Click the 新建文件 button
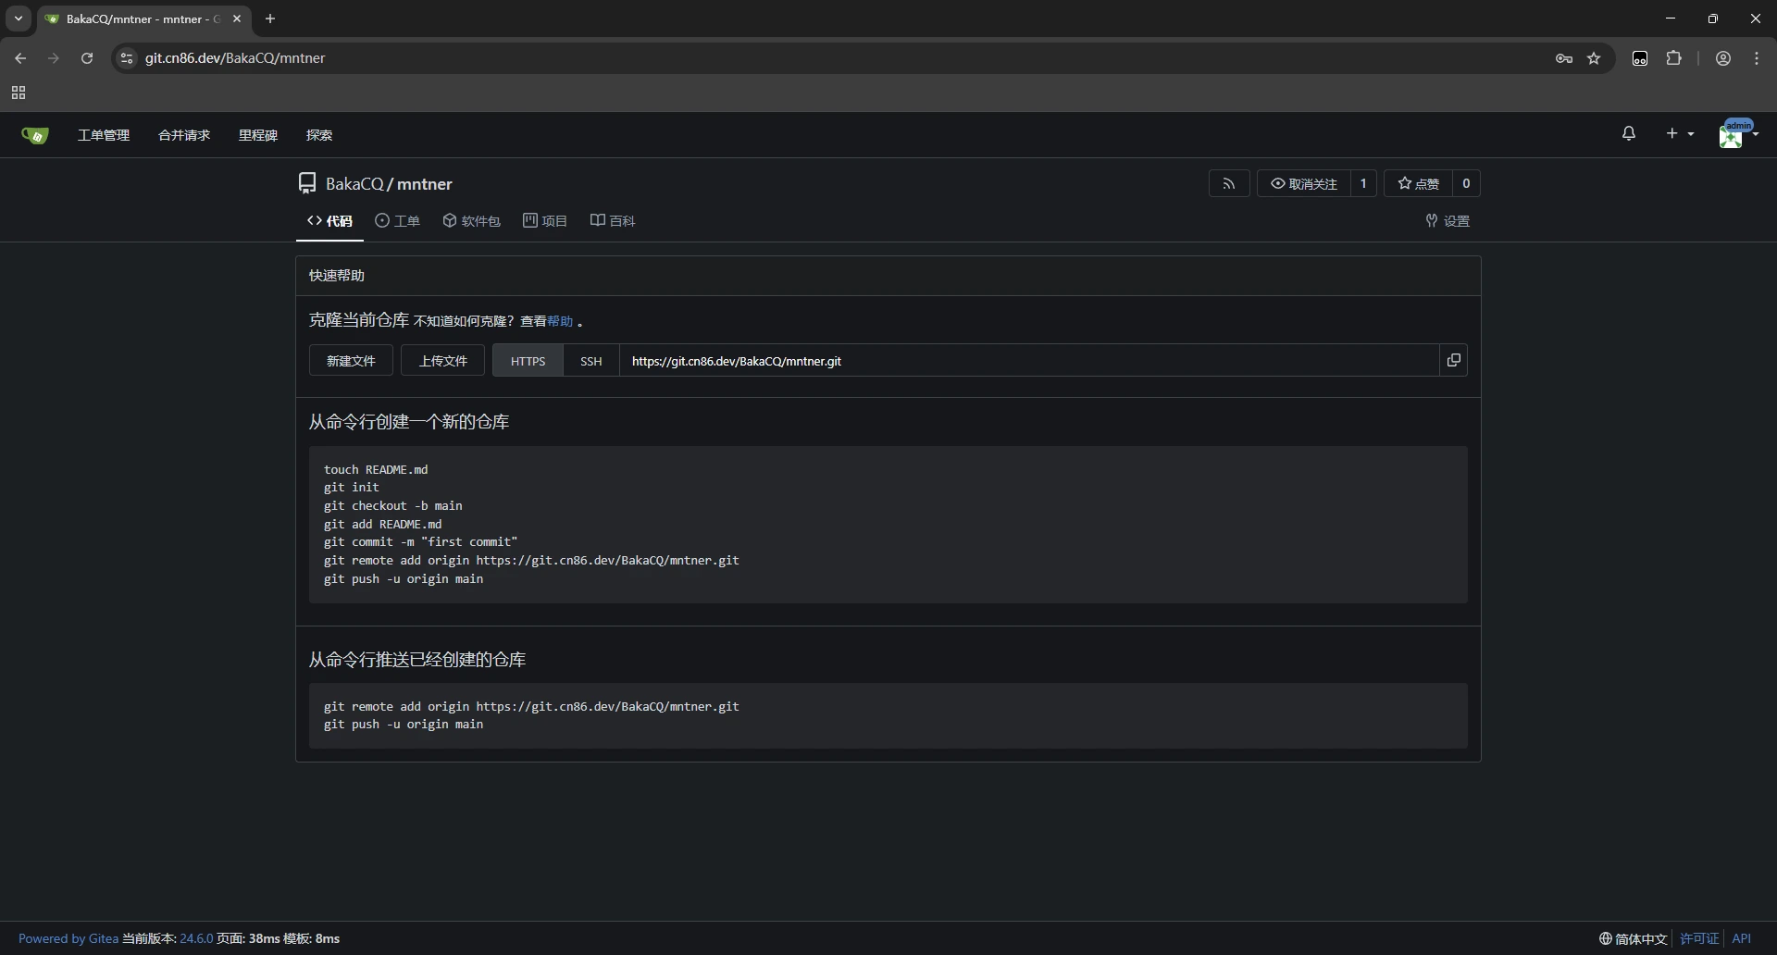The width and height of the screenshot is (1777, 955). (x=351, y=361)
